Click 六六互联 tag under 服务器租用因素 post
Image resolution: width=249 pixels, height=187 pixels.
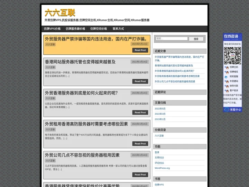50,161
